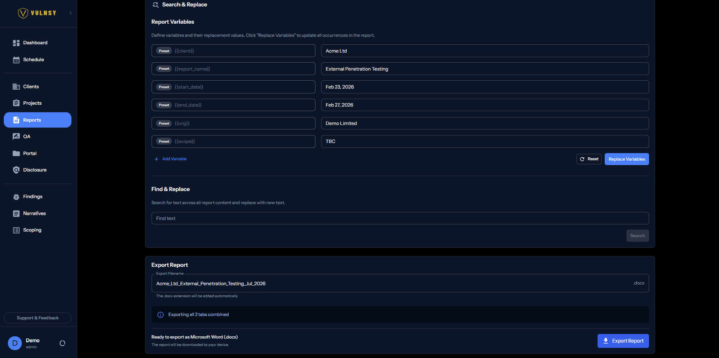Focus the Find text input field
Image resolution: width=719 pixels, height=358 pixels.
coord(400,218)
